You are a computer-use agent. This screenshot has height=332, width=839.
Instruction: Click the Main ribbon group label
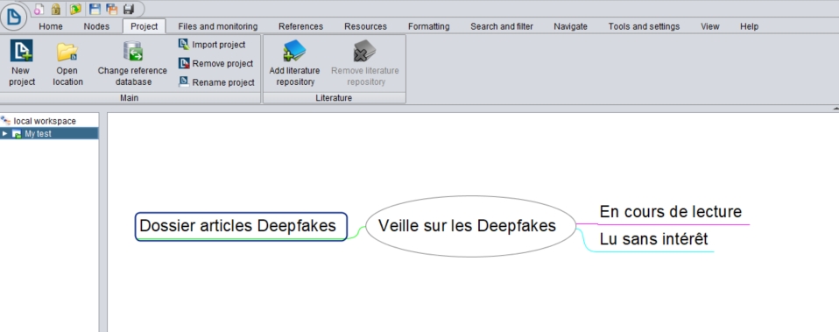tap(129, 98)
